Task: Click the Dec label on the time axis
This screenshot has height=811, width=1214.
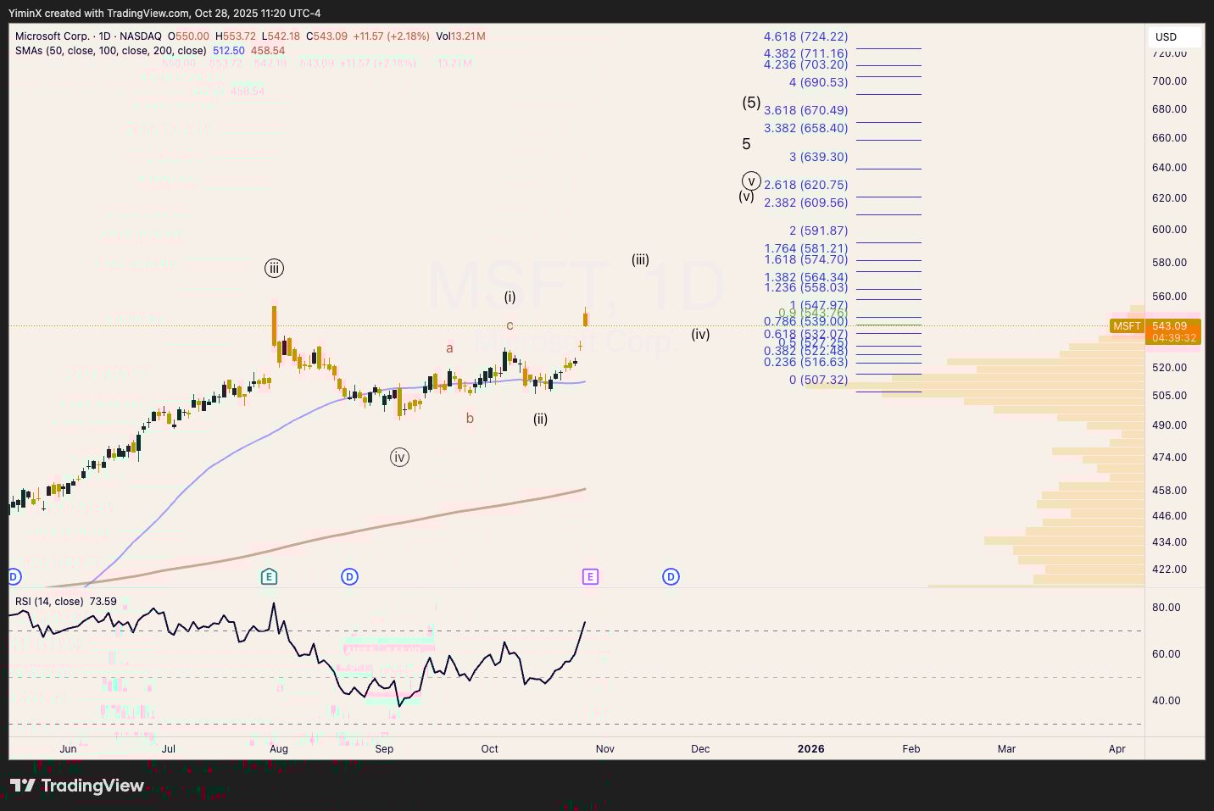Action: click(x=700, y=749)
